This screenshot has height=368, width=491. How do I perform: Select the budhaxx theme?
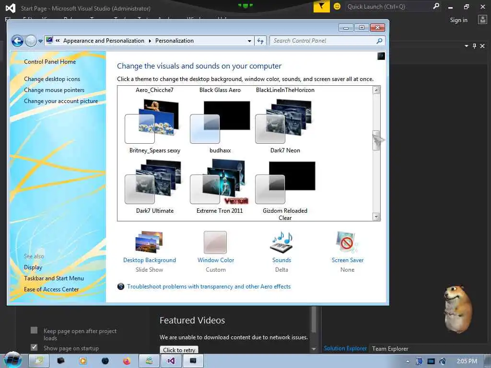[220, 126]
